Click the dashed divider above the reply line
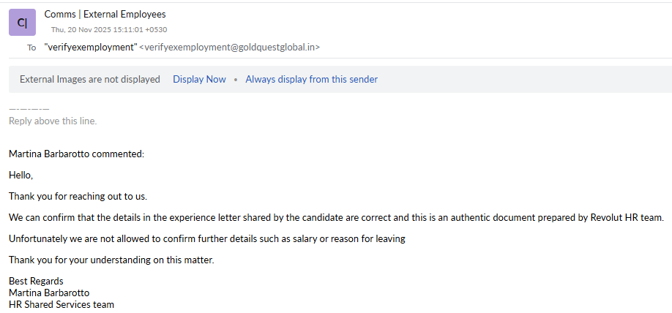This screenshot has height=313, width=672. point(29,109)
